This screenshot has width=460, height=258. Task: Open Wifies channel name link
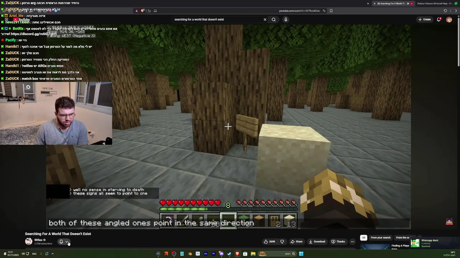38,240
